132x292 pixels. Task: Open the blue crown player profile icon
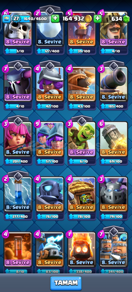coord(6,19)
